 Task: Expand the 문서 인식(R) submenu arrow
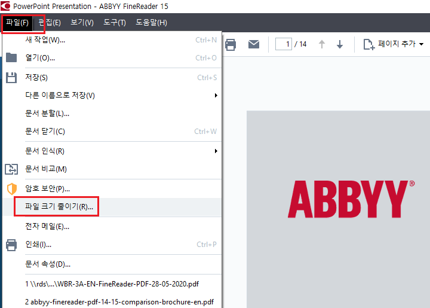pyautogui.click(x=216, y=151)
